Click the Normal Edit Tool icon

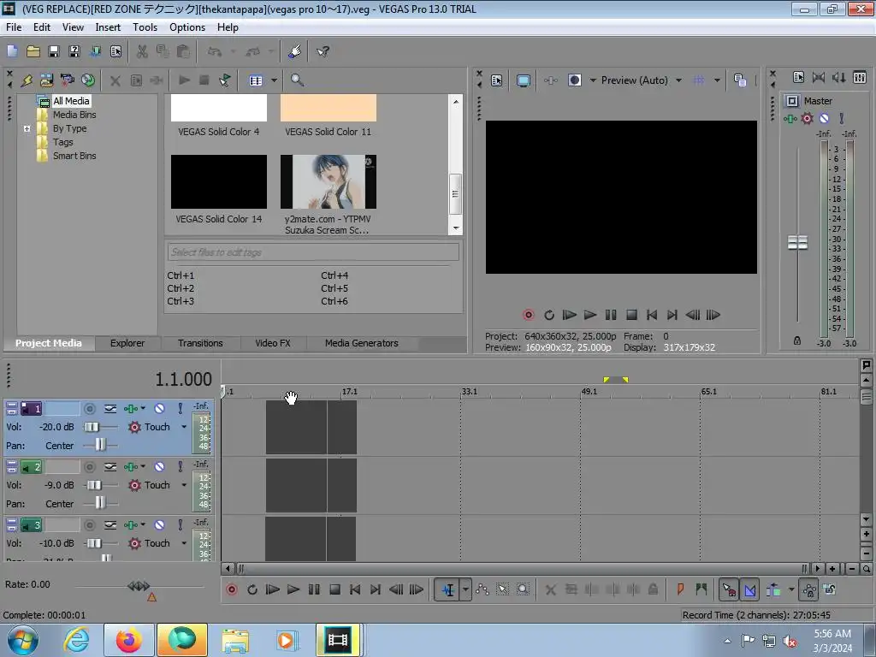tap(448, 590)
